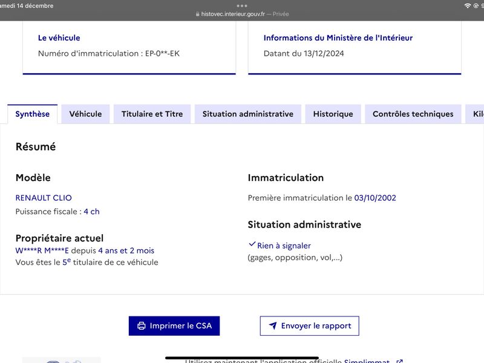Image resolution: width=484 pixels, height=363 pixels.
Task: Click the 03/10/2002 registration date
Action: pyautogui.click(x=375, y=198)
